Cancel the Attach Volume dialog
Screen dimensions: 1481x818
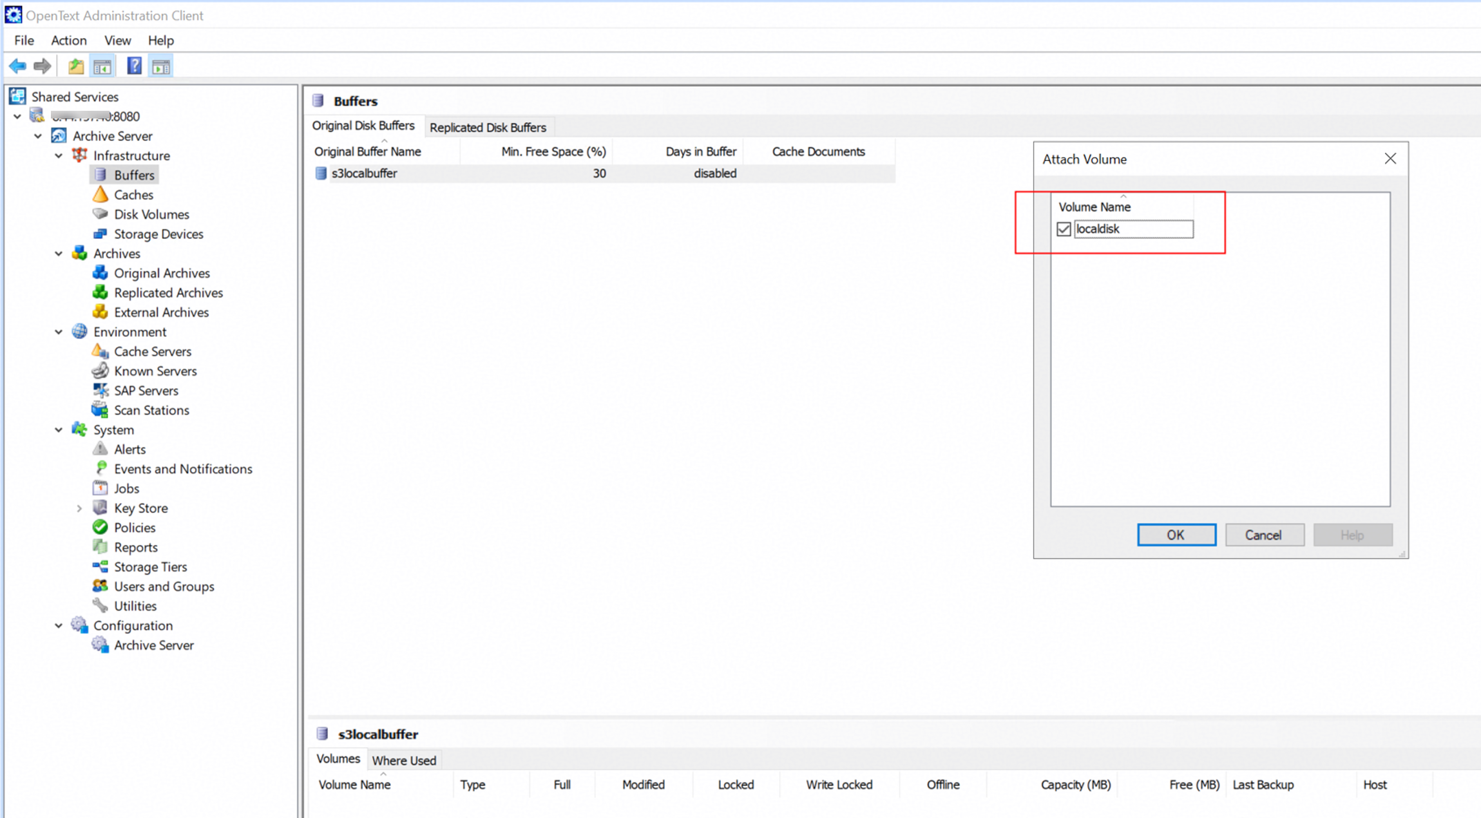(1264, 535)
